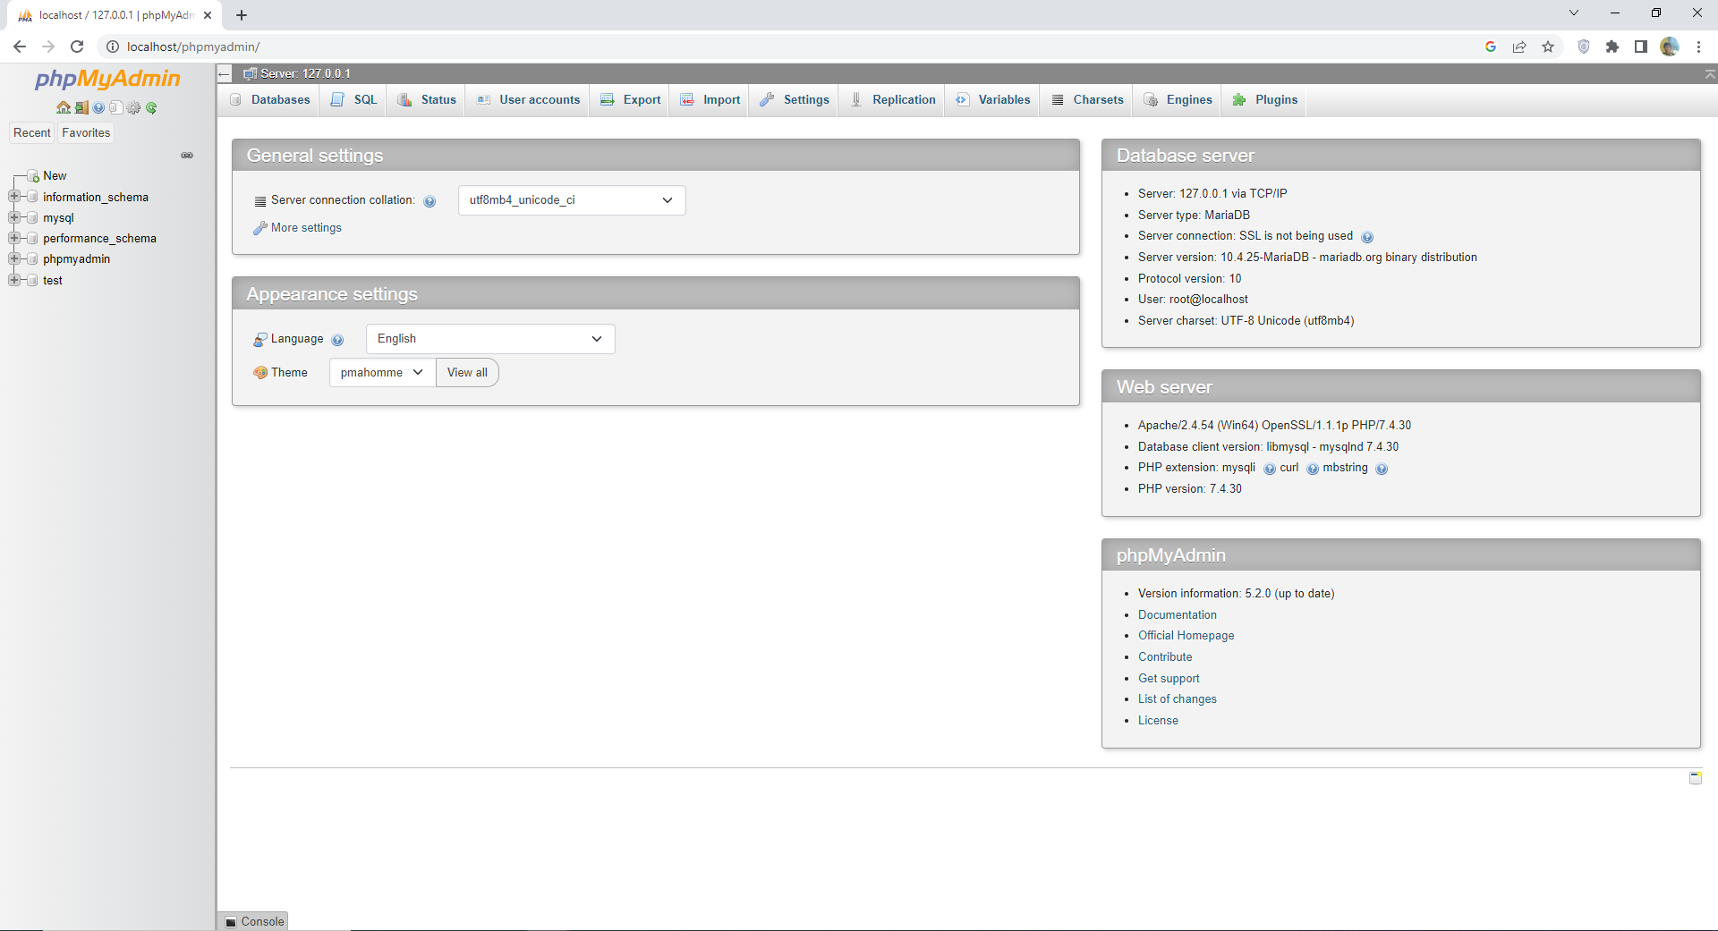The height and width of the screenshot is (931, 1718).
Task: Click New to create a database
Action: pyautogui.click(x=55, y=176)
